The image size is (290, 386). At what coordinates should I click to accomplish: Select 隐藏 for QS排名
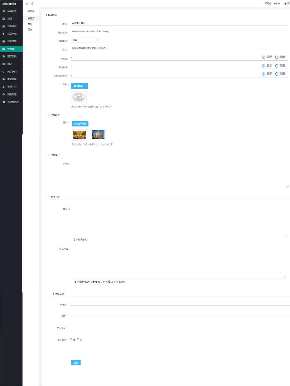[277, 57]
